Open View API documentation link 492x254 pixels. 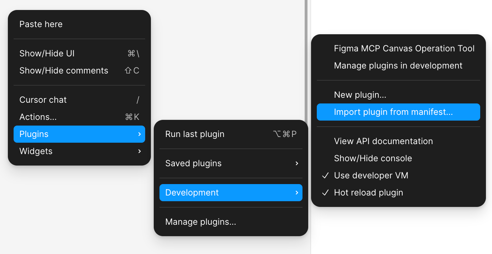click(383, 141)
